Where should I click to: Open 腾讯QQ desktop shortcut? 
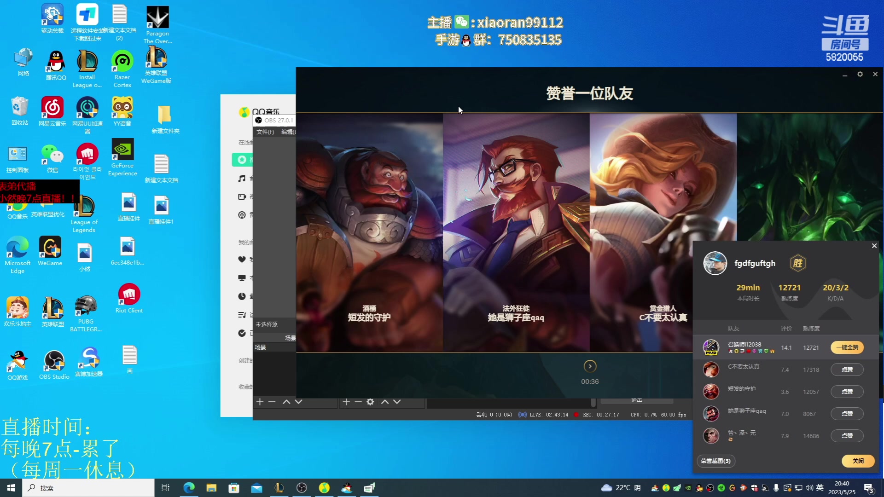(x=56, y=66)
